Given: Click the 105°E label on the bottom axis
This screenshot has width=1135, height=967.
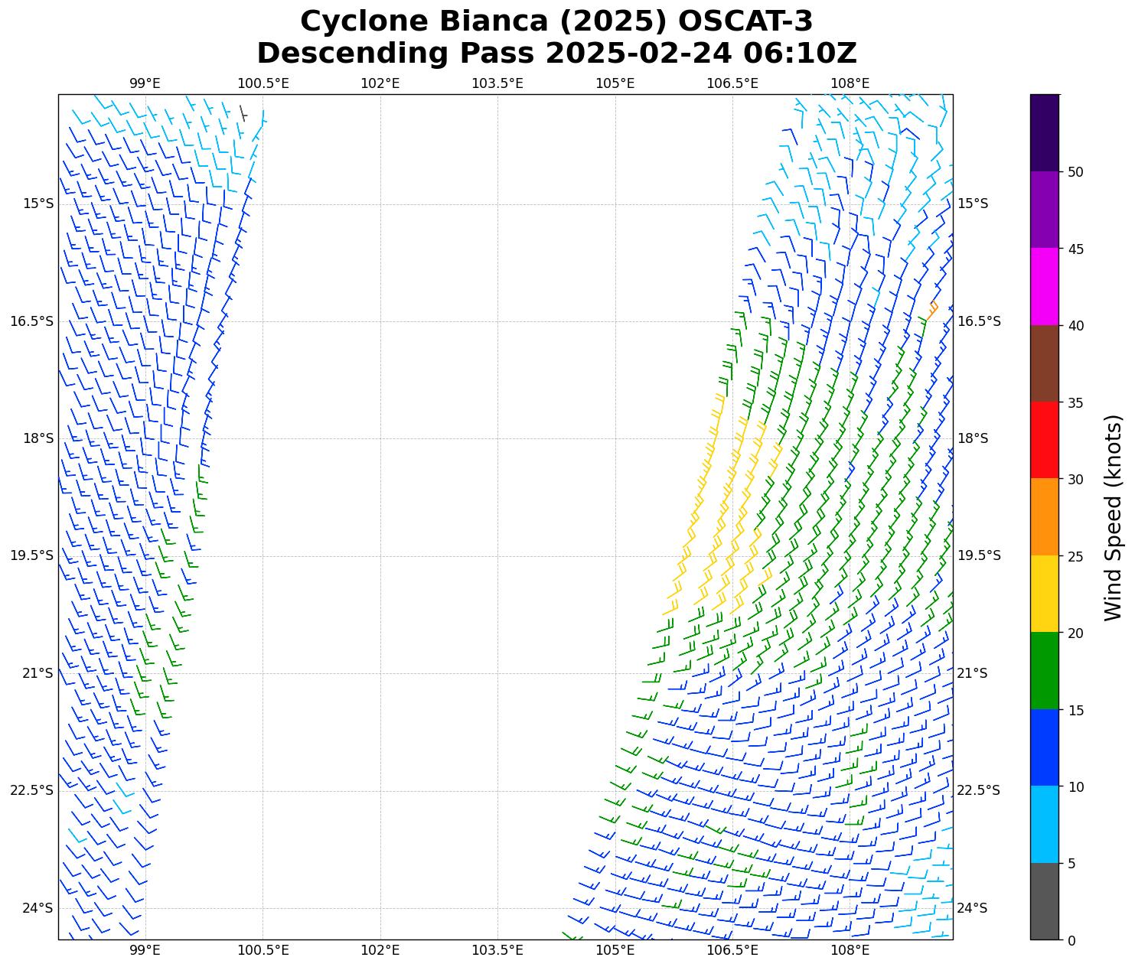Looking at the screenshot, I should click(x=615, y=950).
